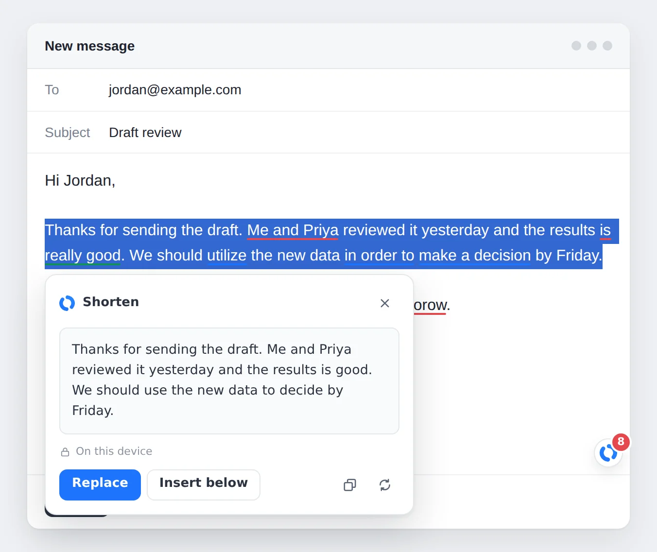Click the underlined phrase "really good"
Image resolution: width=657 pixels, height=552 pixels.
coord(83,256)
